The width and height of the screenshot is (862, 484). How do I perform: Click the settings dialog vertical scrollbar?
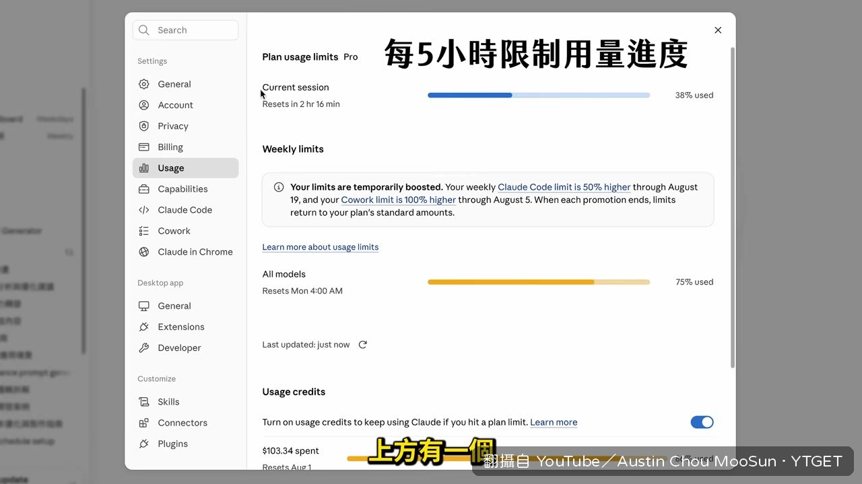pos(733,208)
